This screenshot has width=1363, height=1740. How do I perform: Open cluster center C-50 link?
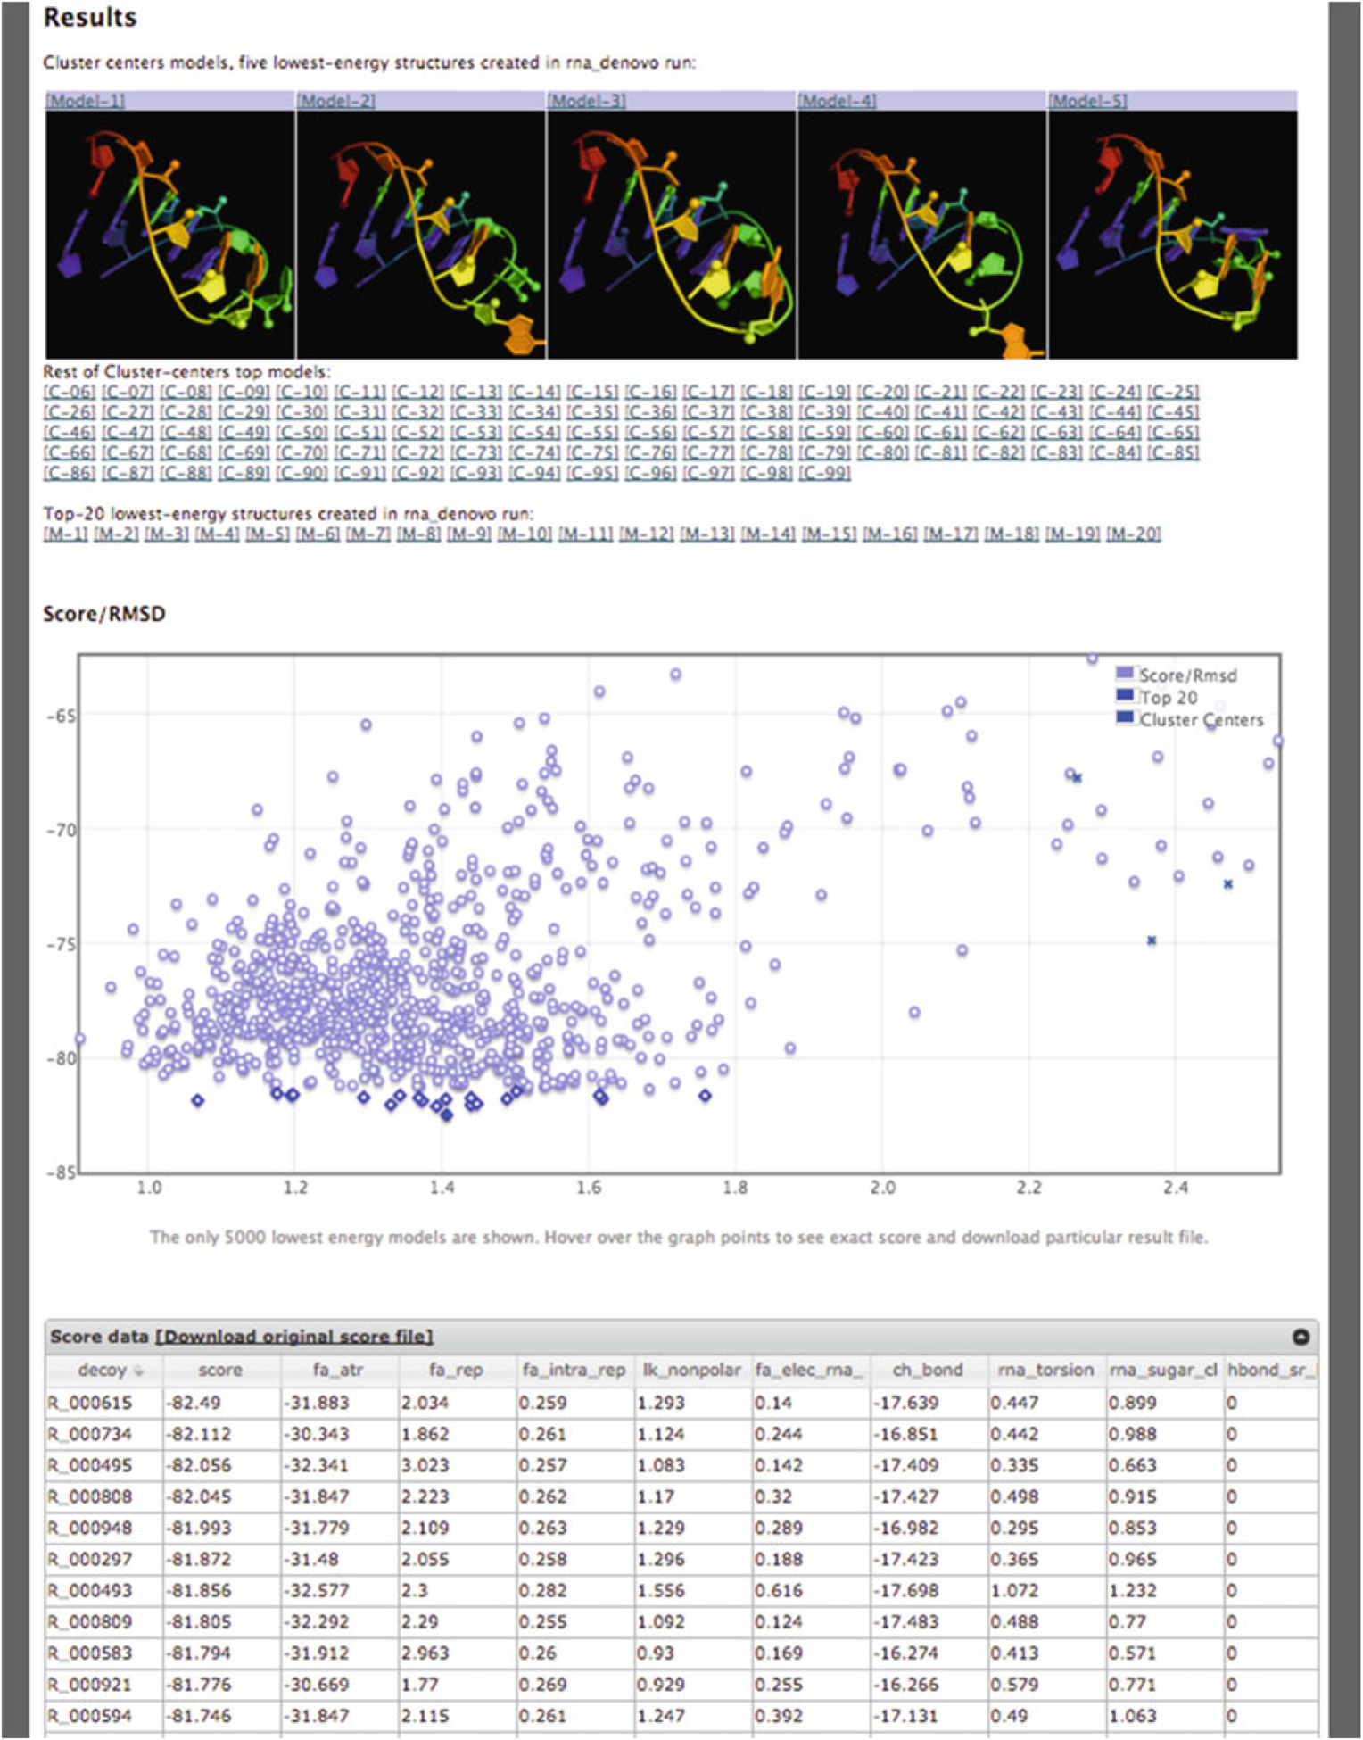coord(302,433)
